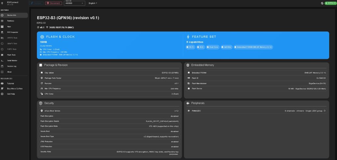Viewport: 337px width, 160px height.
Task: Open the Serial Monitor section
Action: point(14,60)
